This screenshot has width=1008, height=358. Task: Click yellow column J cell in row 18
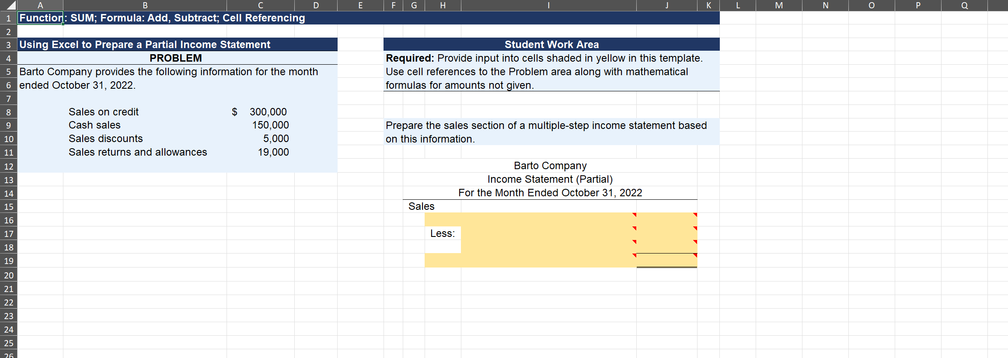[667, 247]
